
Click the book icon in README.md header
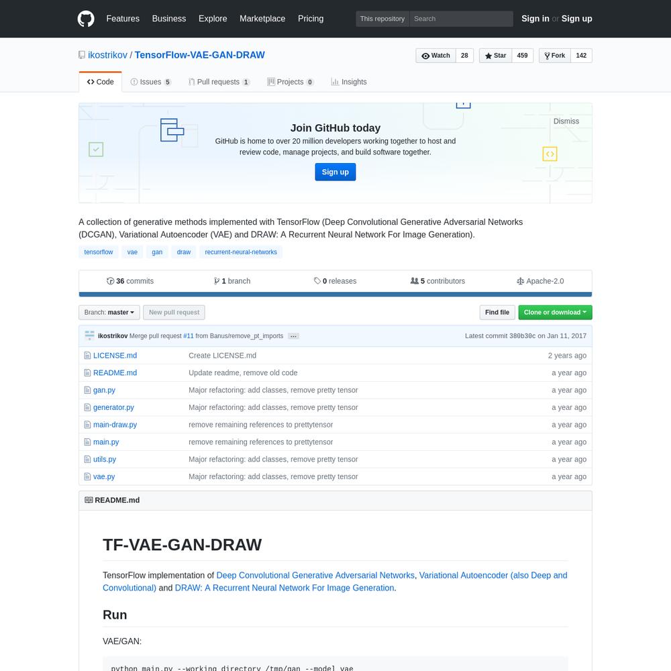[89, 500]
